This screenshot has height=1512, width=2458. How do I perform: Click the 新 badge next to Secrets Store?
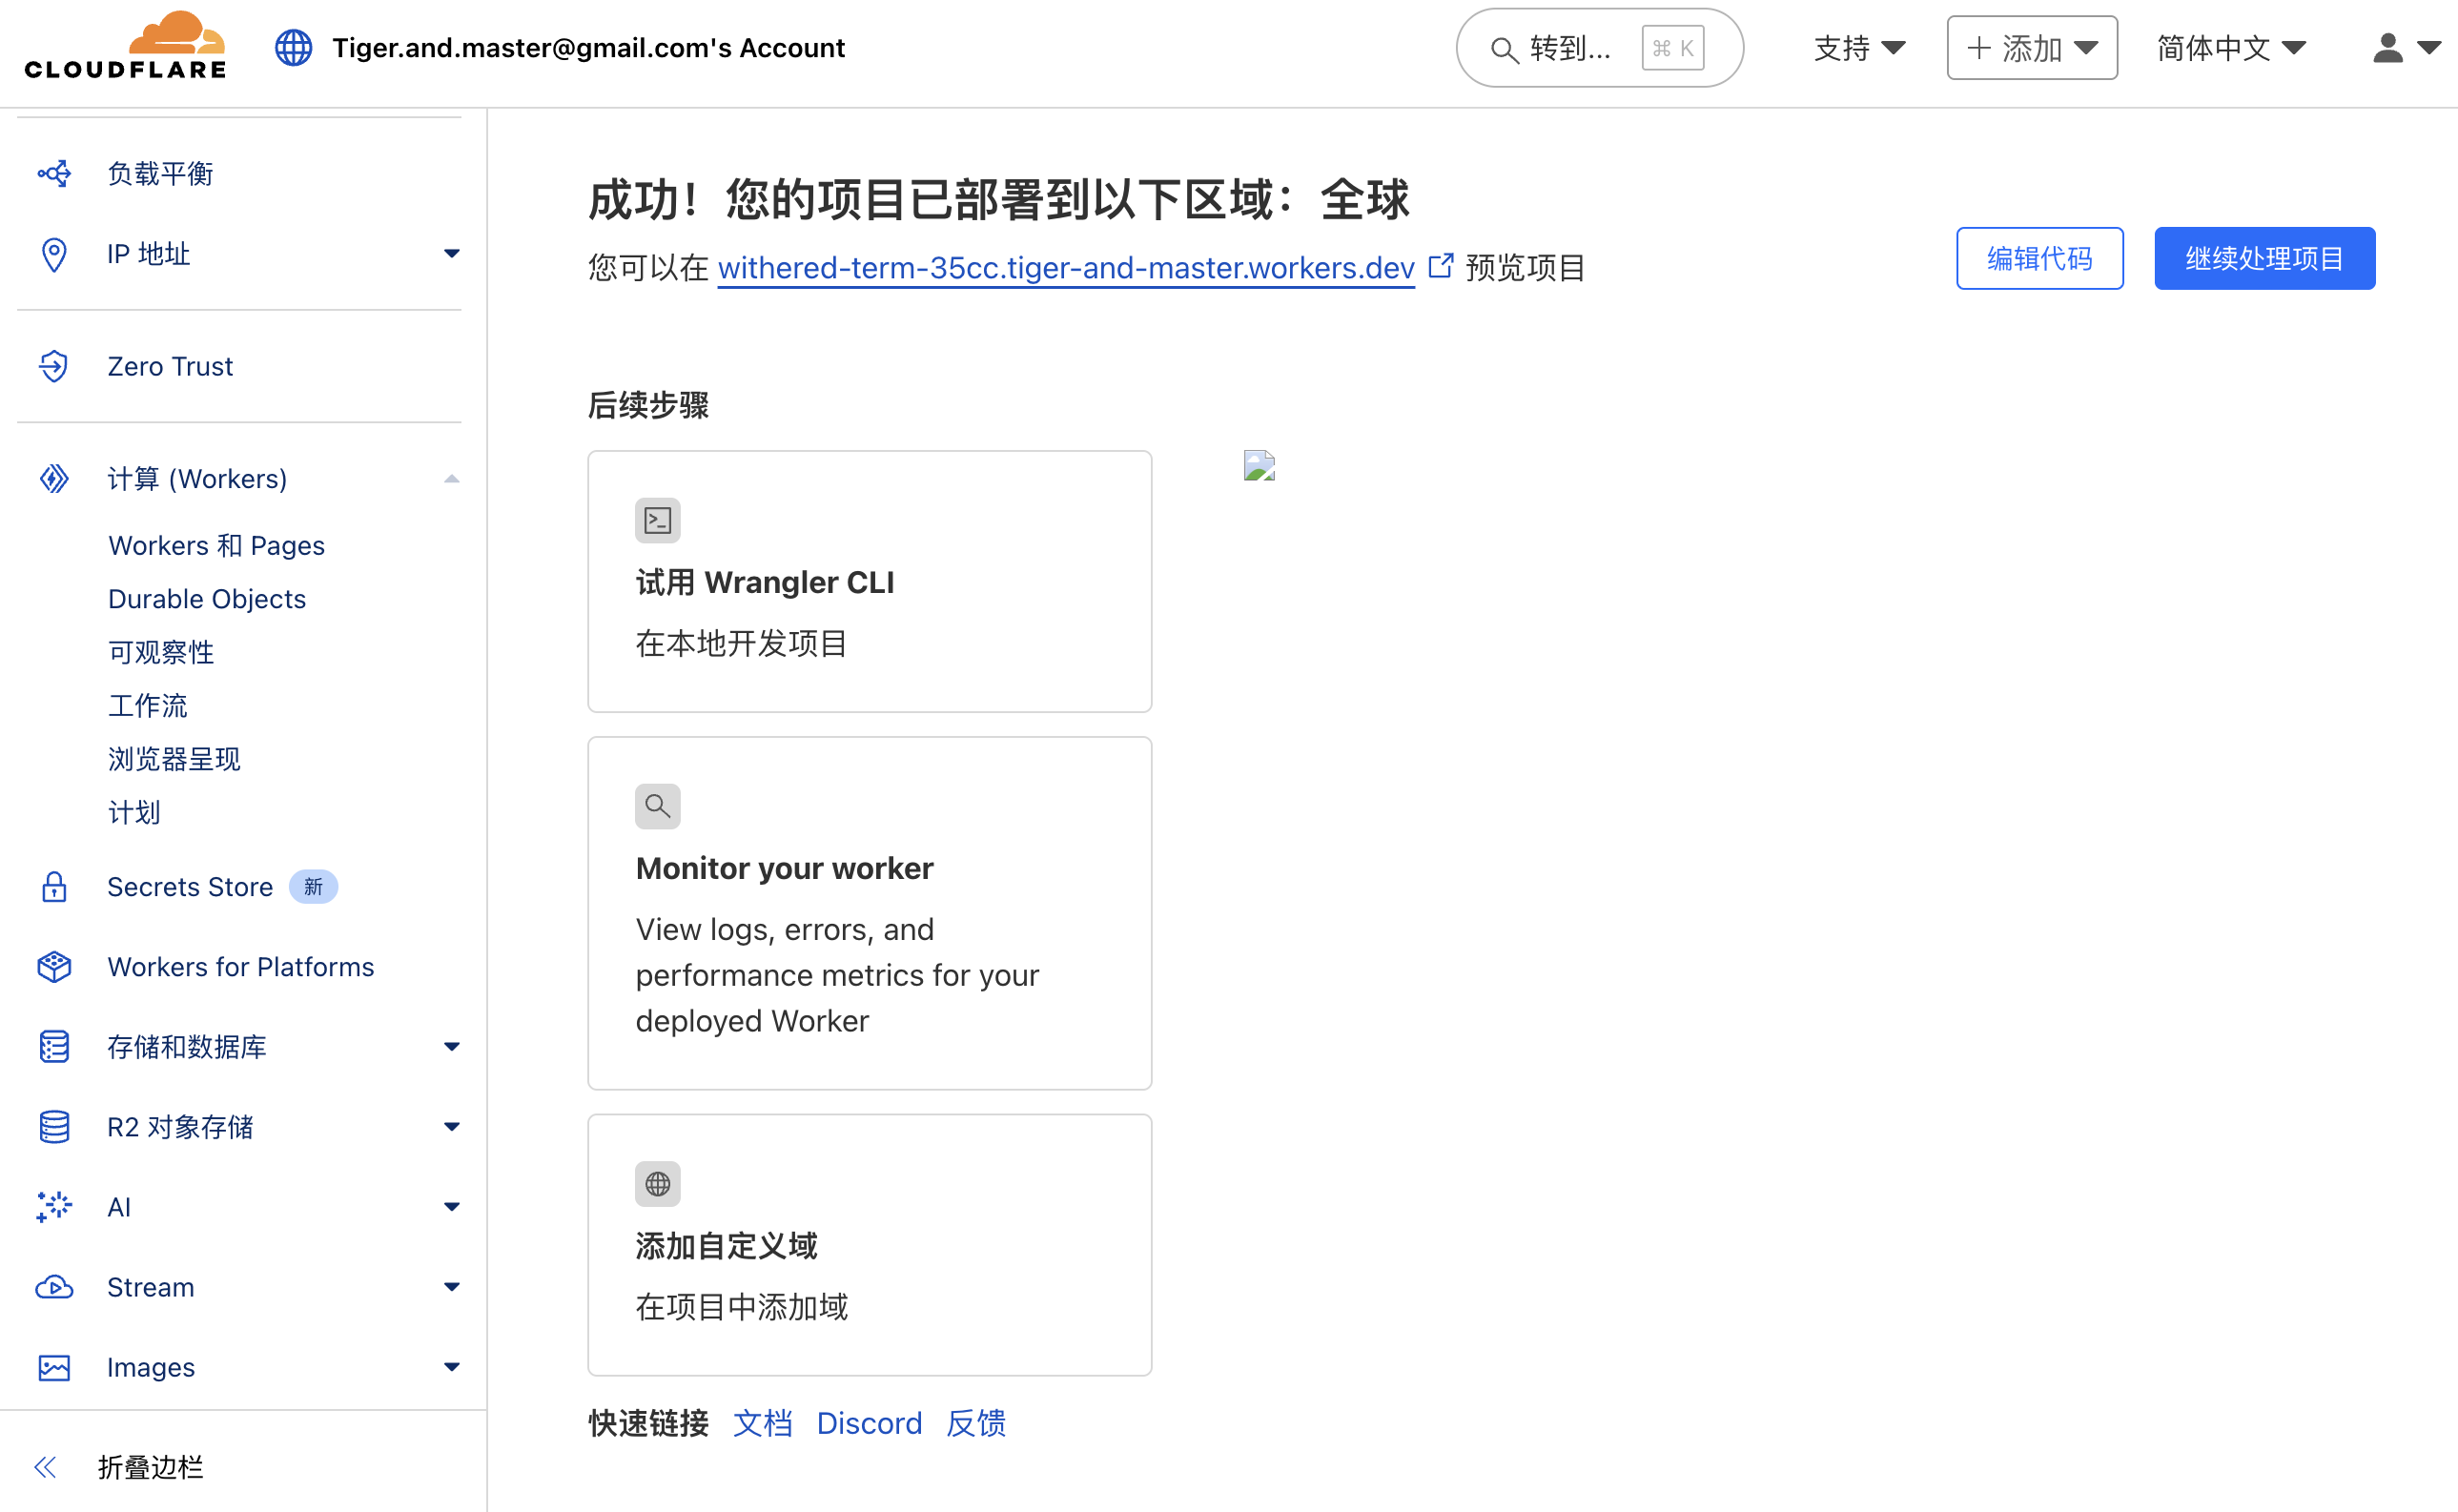(313, 887)
